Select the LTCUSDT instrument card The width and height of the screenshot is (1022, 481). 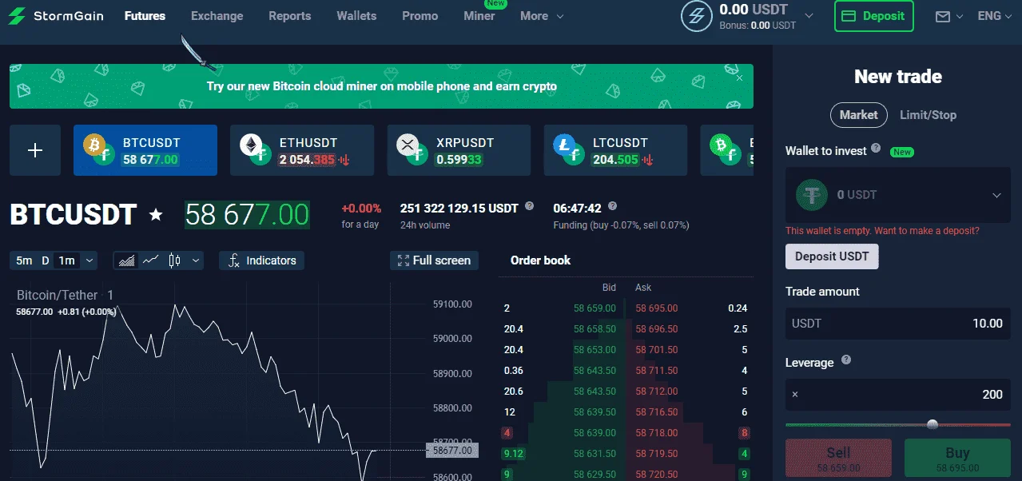coord(615,150)
